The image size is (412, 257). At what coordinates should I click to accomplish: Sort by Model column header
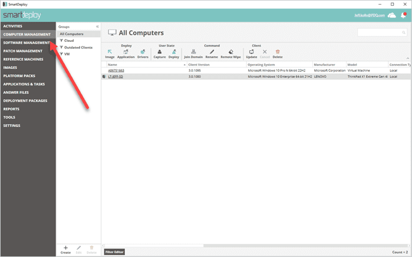[x=367, y=65]
